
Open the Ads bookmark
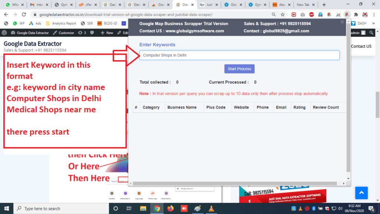click(x=35, y=23)
